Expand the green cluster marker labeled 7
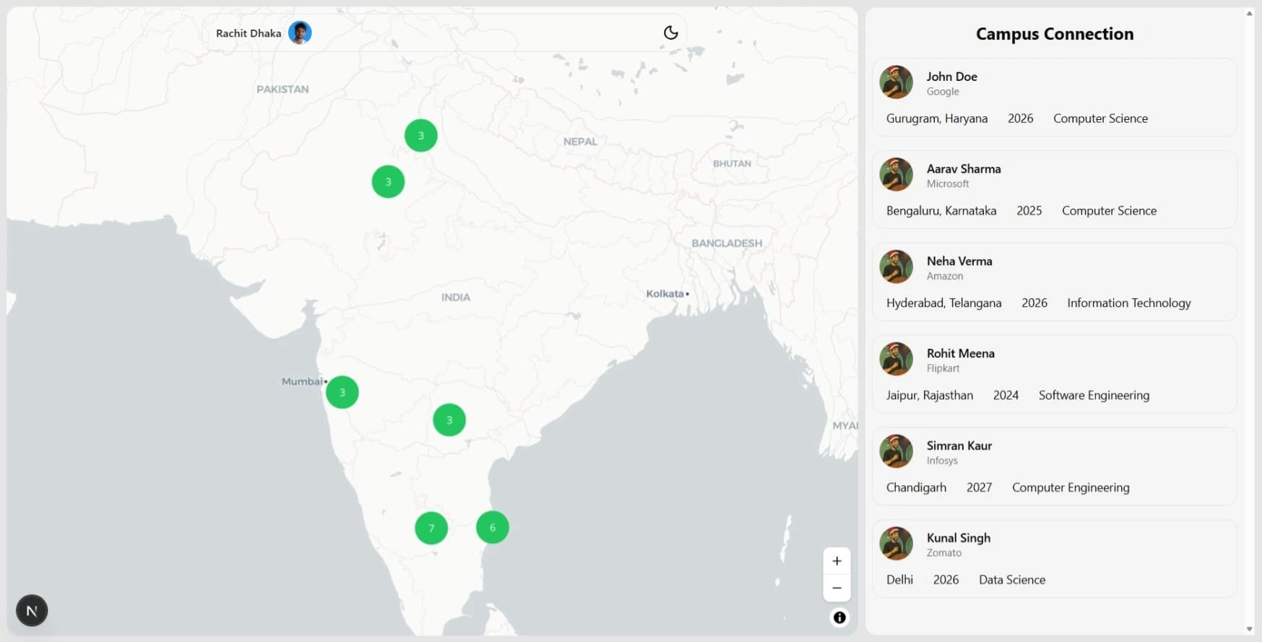Screen dimensions: 1262x642 [431, 528]
